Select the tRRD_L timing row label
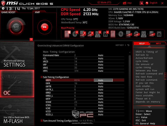This screenshot has width=167, height=126. click(x=49, y=96)
